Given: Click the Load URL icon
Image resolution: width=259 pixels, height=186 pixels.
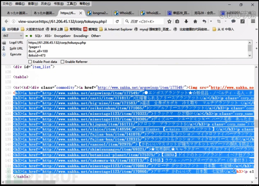Looking at the screenshot, I should [x=4, y=43].
